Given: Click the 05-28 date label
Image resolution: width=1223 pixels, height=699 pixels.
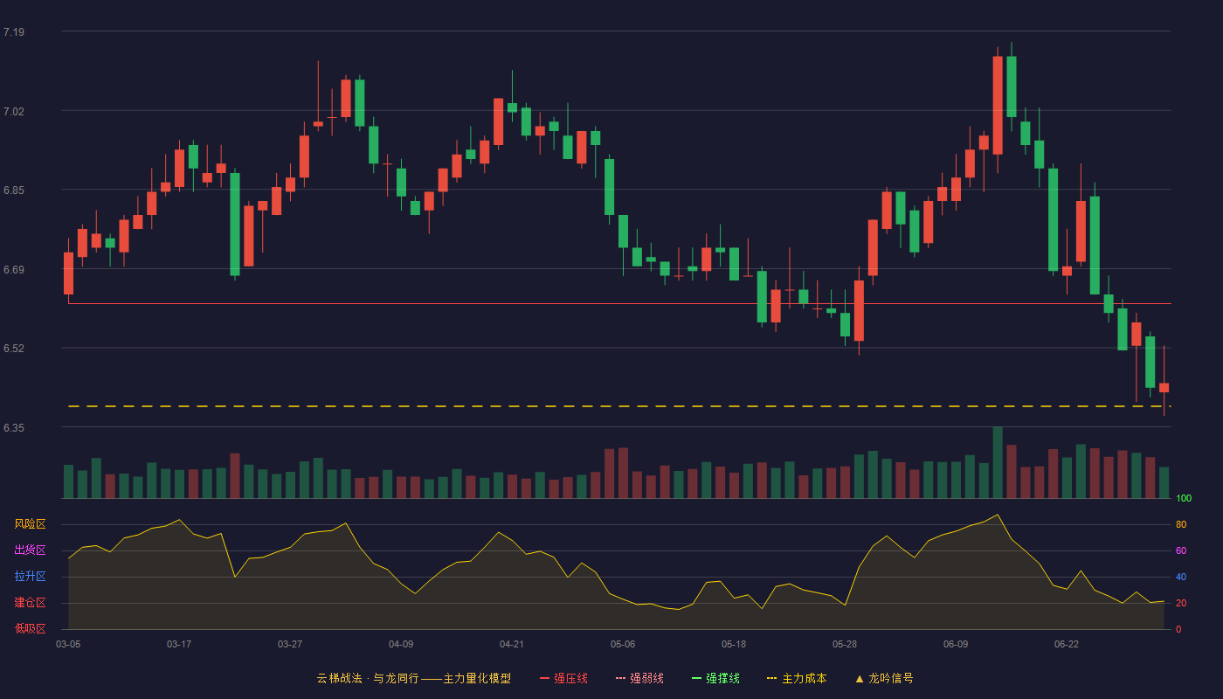Looking at the screenshot, I should coord(845,644).
